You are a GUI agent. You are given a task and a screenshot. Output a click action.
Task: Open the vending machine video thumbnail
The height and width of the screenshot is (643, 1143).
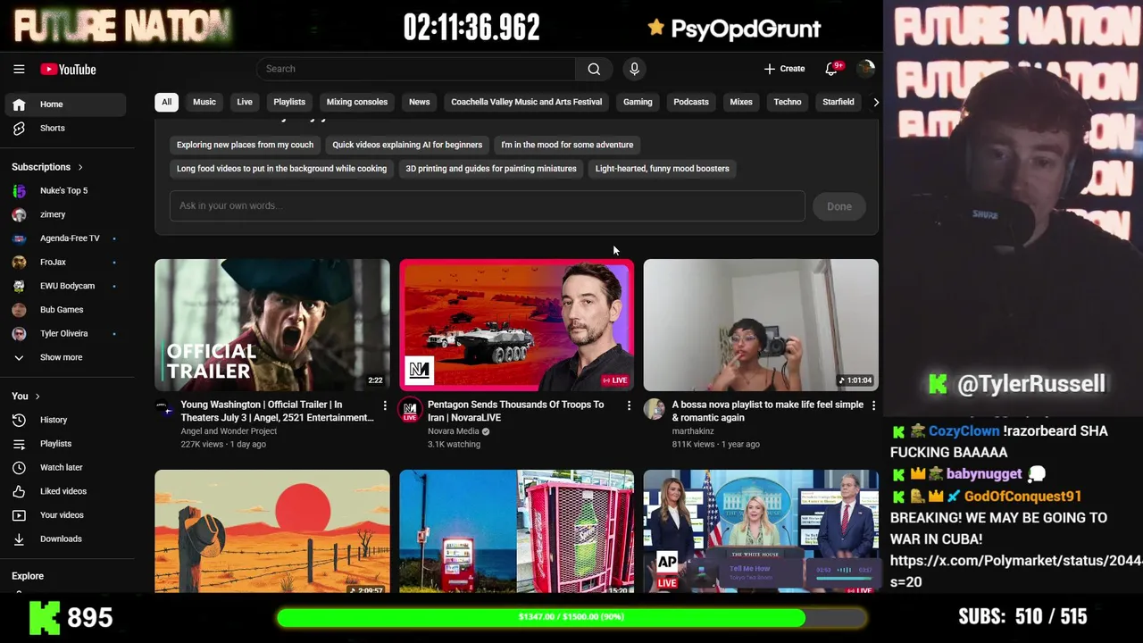(517, 531)
